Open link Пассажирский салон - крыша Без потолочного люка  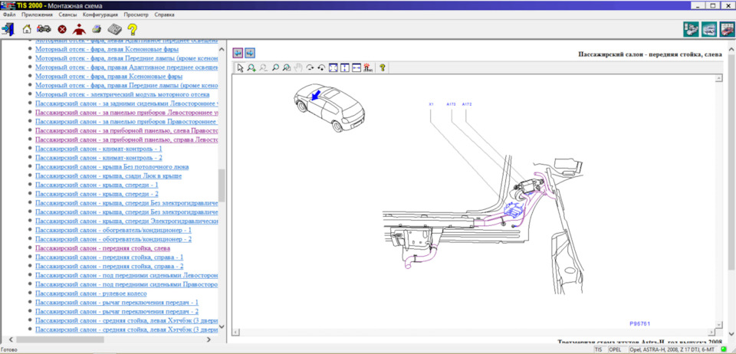(x=112, y=167)
